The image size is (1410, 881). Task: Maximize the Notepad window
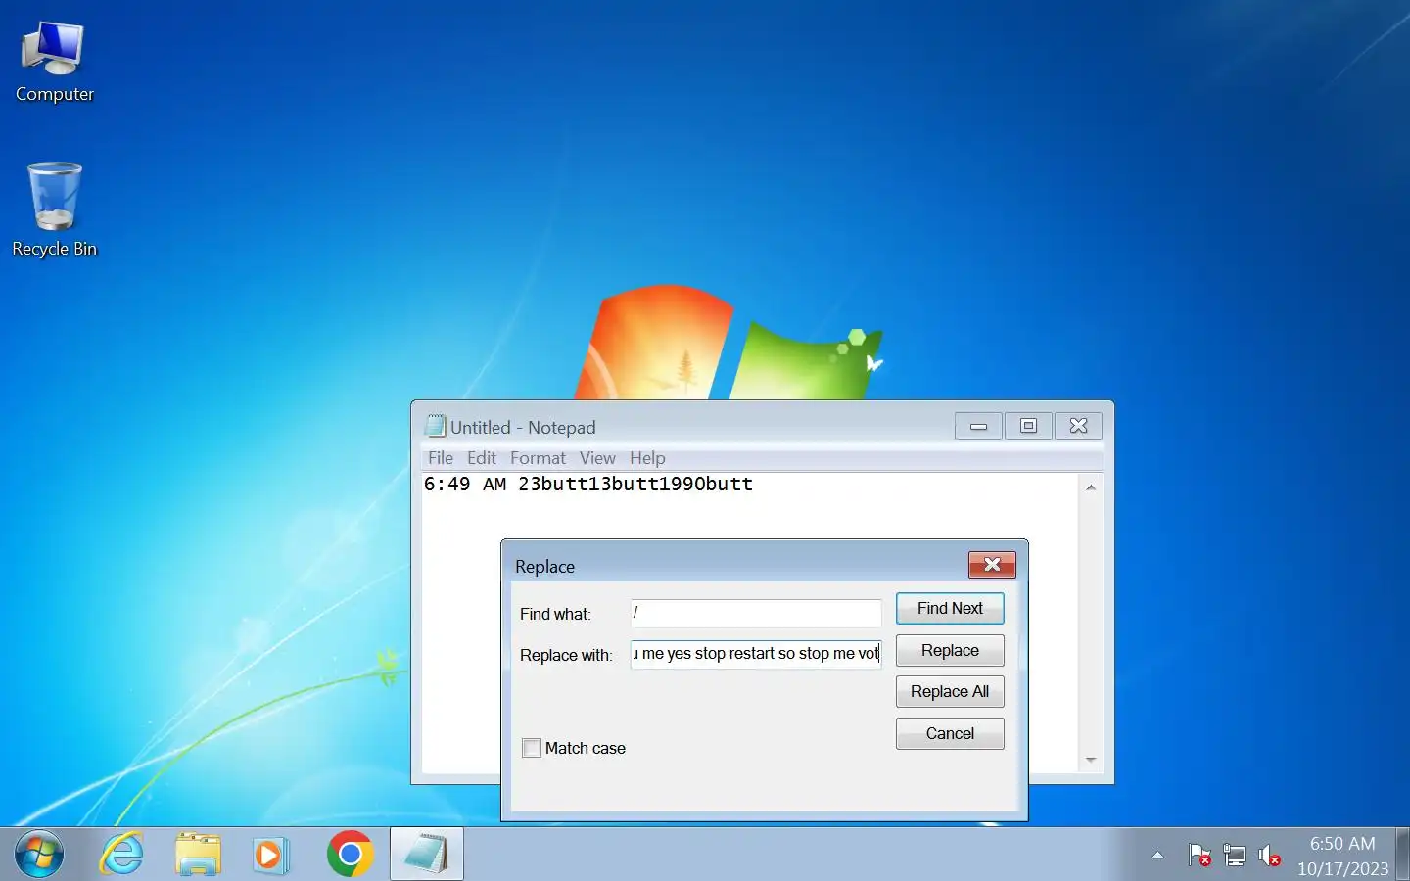[x=1028, y=426]
